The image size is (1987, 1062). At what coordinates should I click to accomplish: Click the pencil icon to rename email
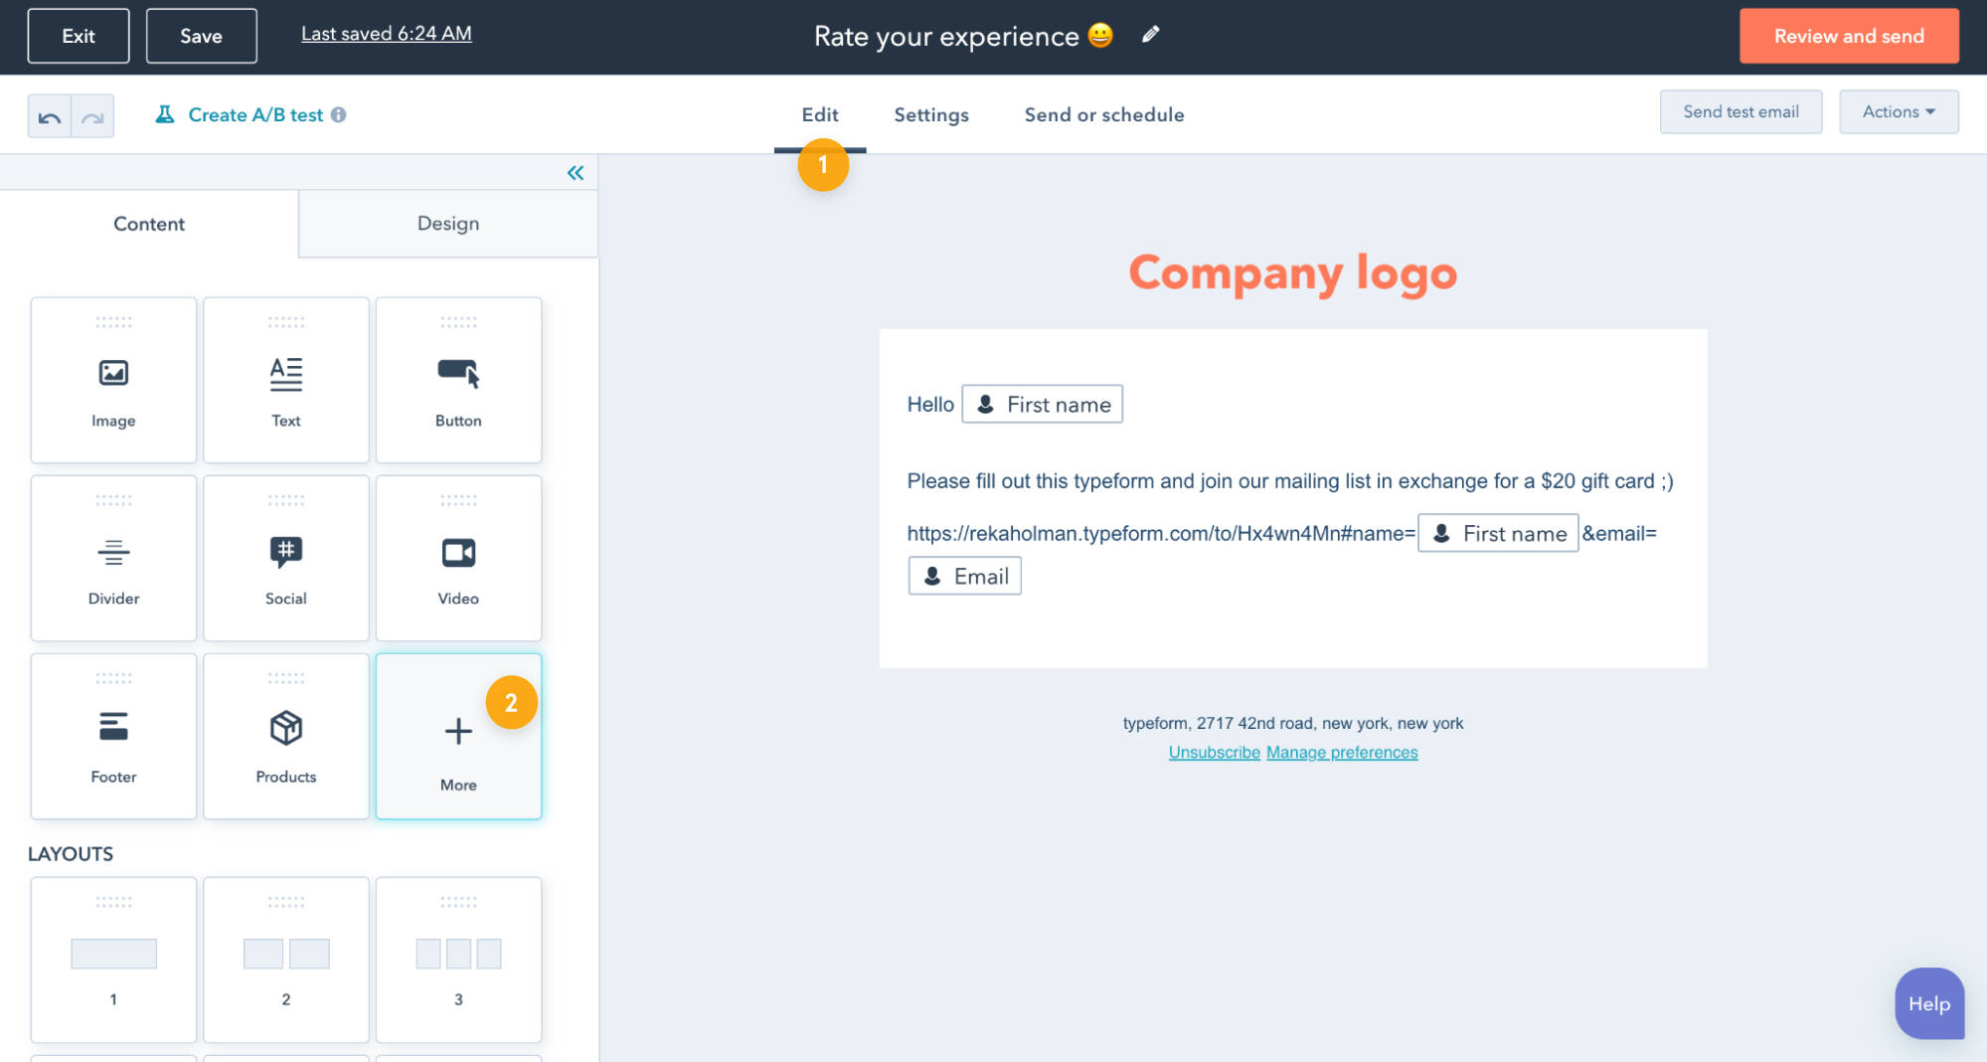pyautogui.click(x=1150, y=35)
